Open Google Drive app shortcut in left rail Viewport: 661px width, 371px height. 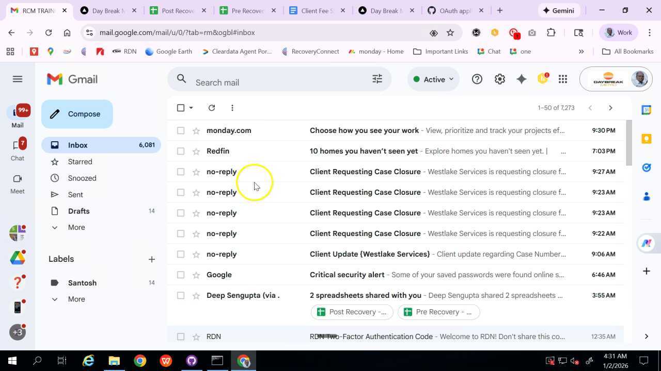[18, 258]
